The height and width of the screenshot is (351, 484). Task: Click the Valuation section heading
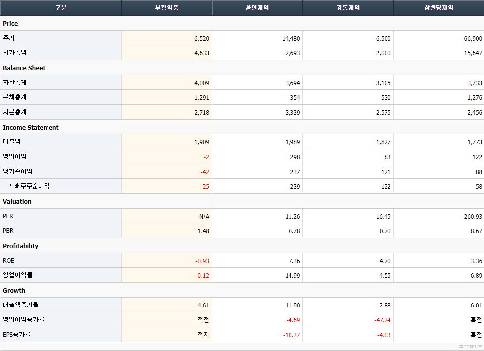[17, 201]
